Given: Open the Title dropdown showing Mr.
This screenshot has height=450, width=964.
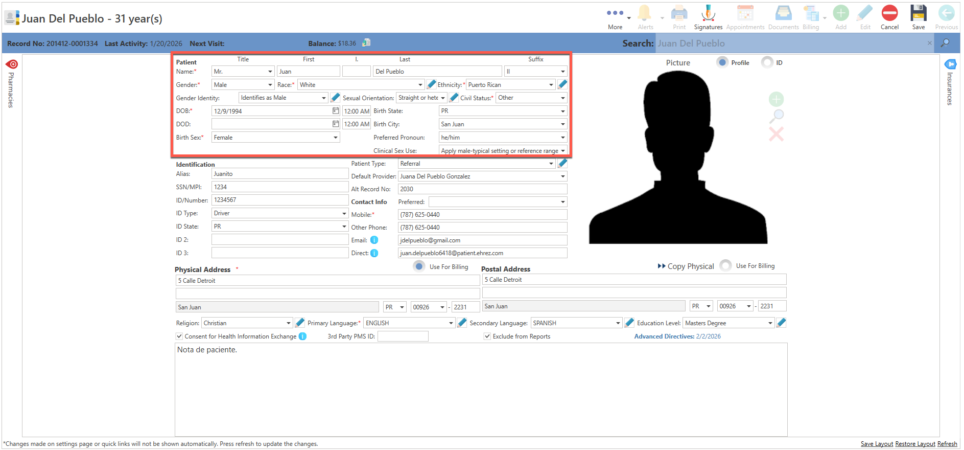Looking at the screenshot, I should (x=243, y=71).
